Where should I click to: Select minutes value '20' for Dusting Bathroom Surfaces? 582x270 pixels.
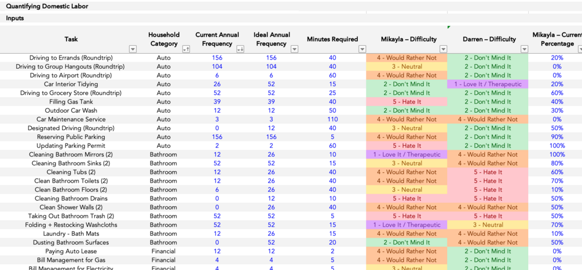pyautogui.click(x=332, y=242)
